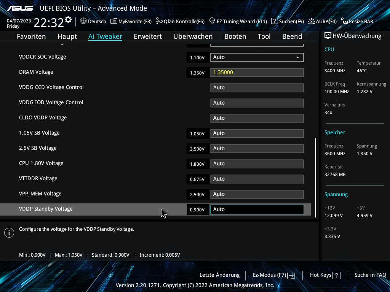This screenshot has height=292, width=390.
Task: Select VDDCR SOC Voltage label
Action: pyautogui.click(x=43, y=57)
